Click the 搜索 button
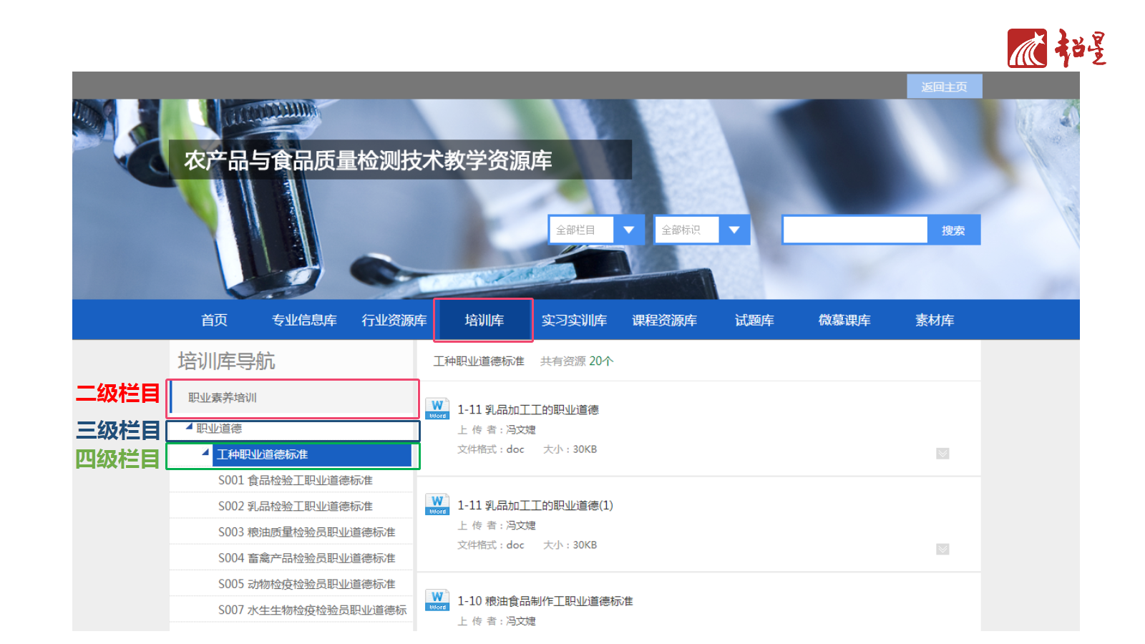Viewport: 1145px width, 644px height. pos(953,230)
